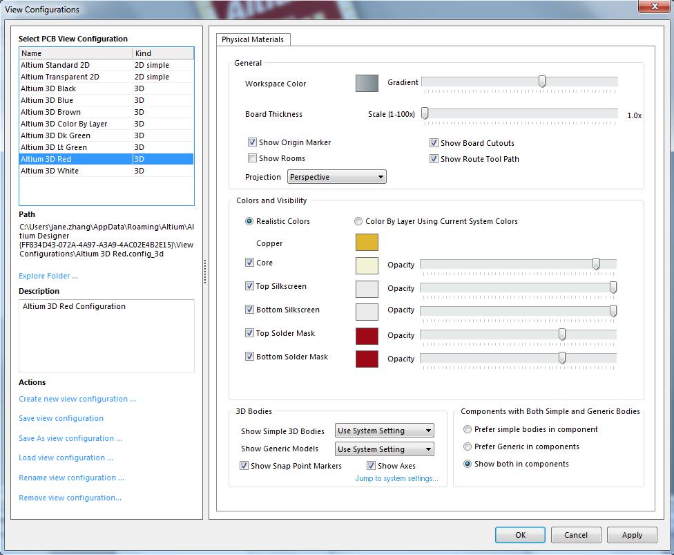Click the Description text box
Viewport: 674px width, 555px height.
point(106,335)
